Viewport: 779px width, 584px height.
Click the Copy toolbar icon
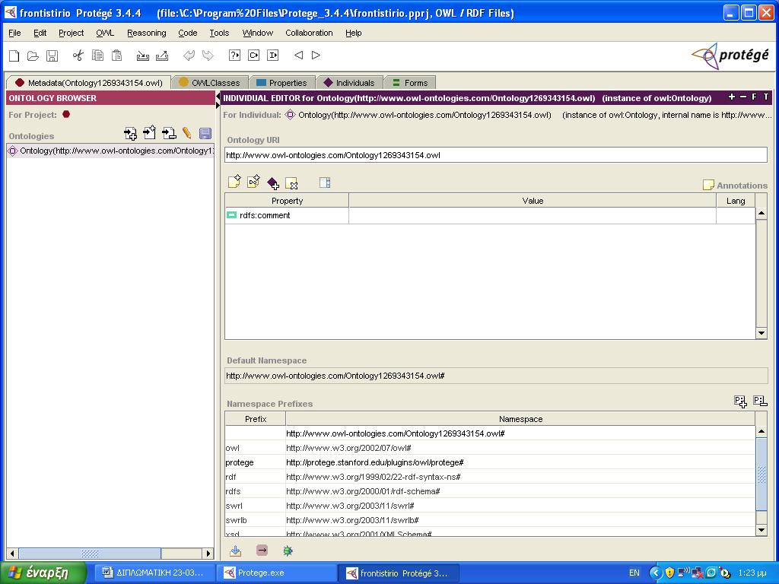(x=97, y=56)
